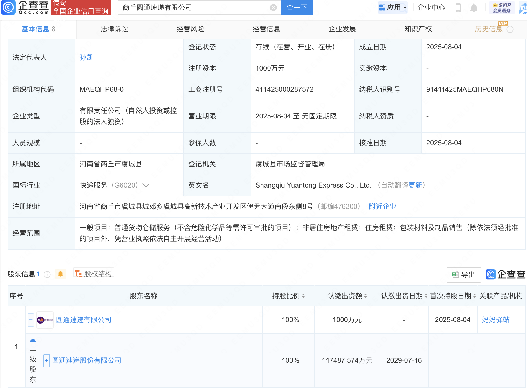Open the equity structure view (股权结构)
The width and height of the screenshot is (527, 388).
pos(94,274)
